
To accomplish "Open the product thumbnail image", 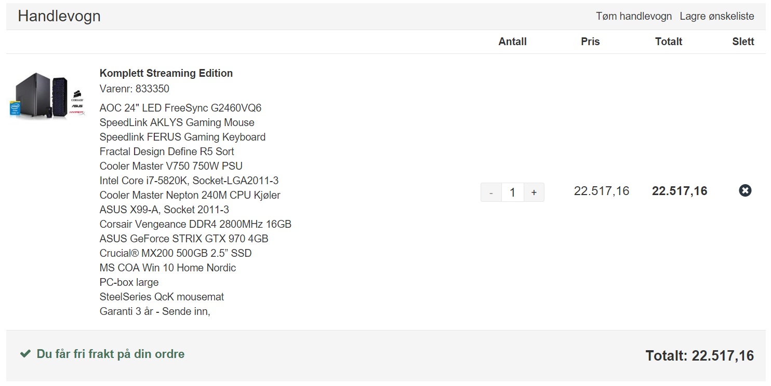I will (x=48, y=95).
